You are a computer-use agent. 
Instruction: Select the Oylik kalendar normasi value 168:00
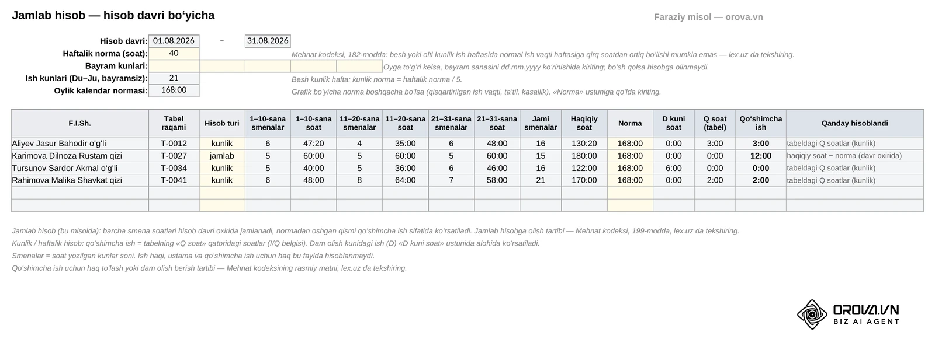pyautogui.click(x=174, y=90)
